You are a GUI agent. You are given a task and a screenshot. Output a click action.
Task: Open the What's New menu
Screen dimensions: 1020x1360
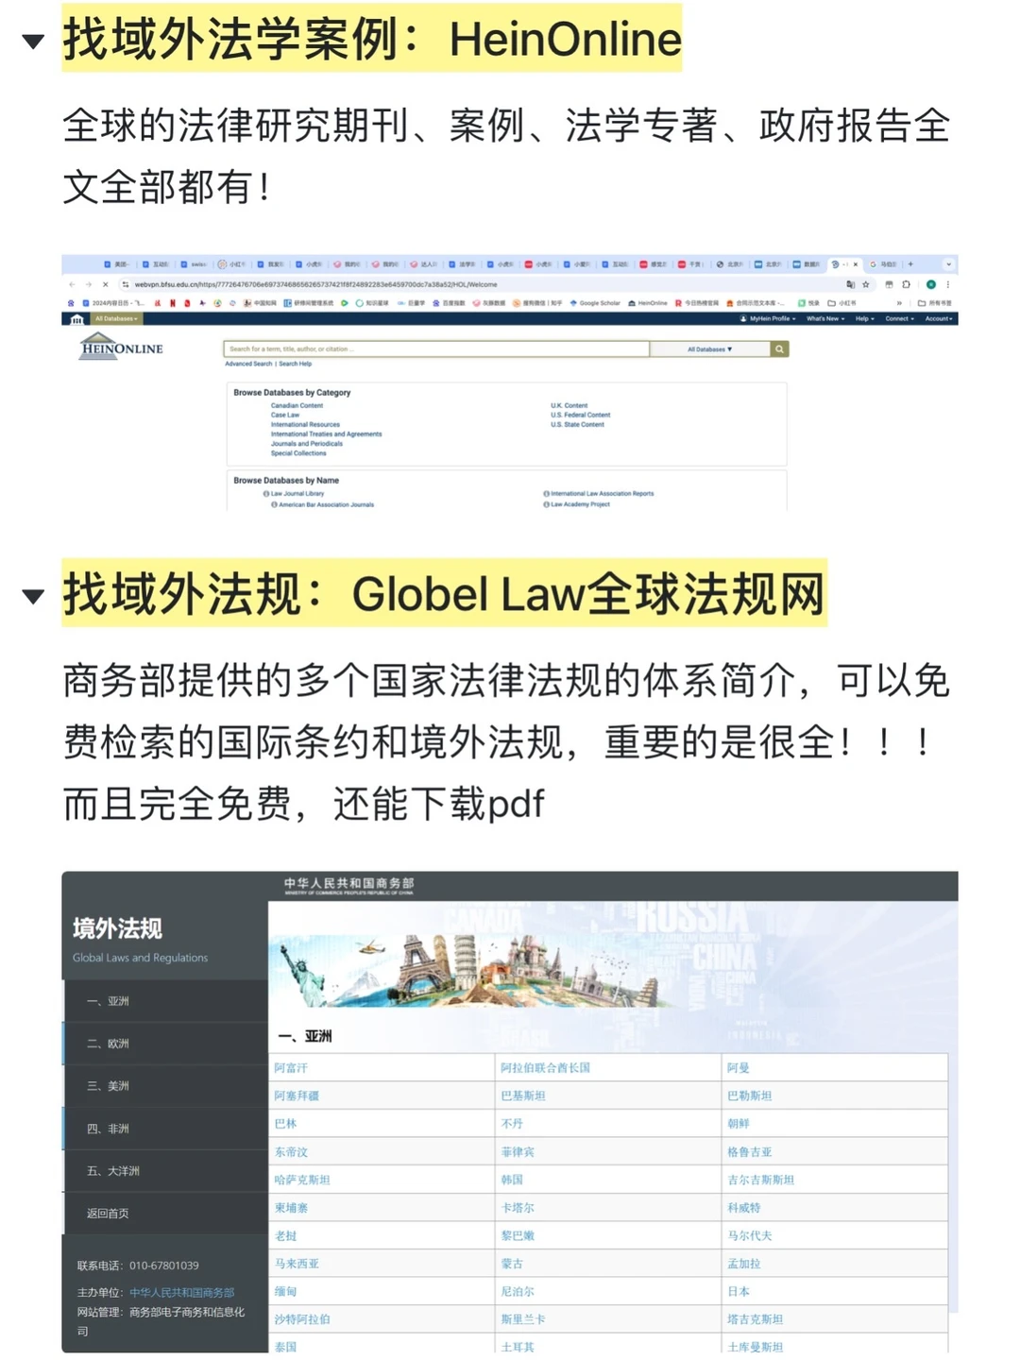(x=825, y=319)
